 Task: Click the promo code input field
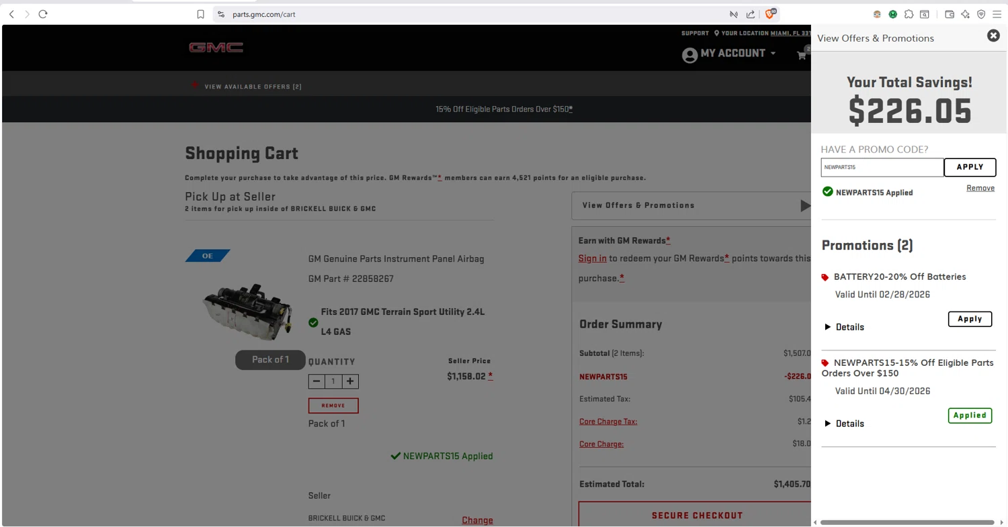(882, 167)
